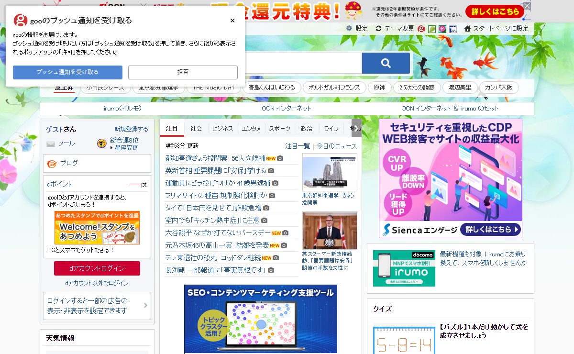Open the 東京都知事選挙 news thumbnail
Viewport: 574px width, 354px height.
(330, 172)
